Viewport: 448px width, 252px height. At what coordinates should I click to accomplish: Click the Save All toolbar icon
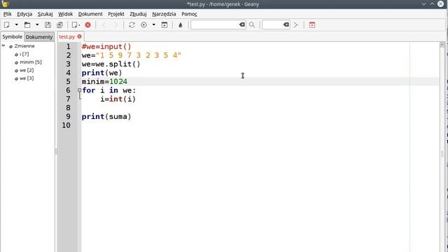coord(59,25)
